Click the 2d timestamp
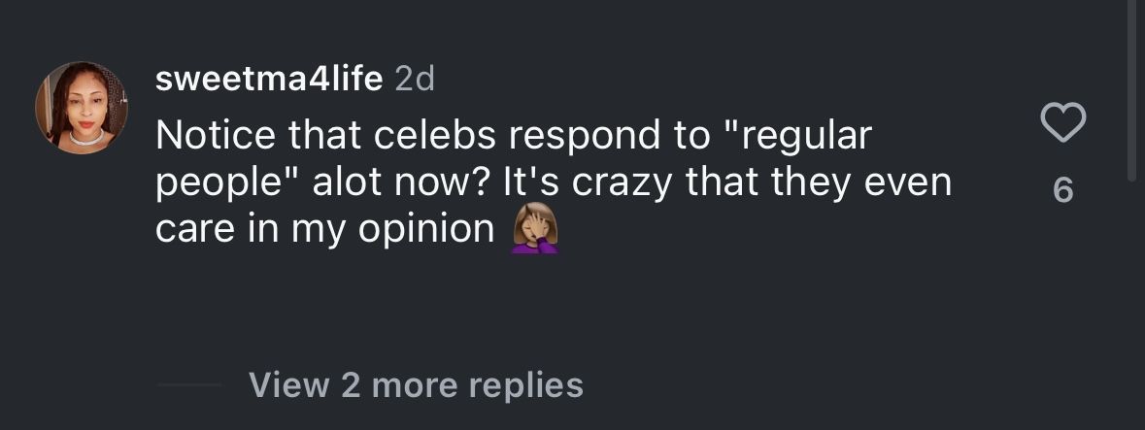 [415, 79]
